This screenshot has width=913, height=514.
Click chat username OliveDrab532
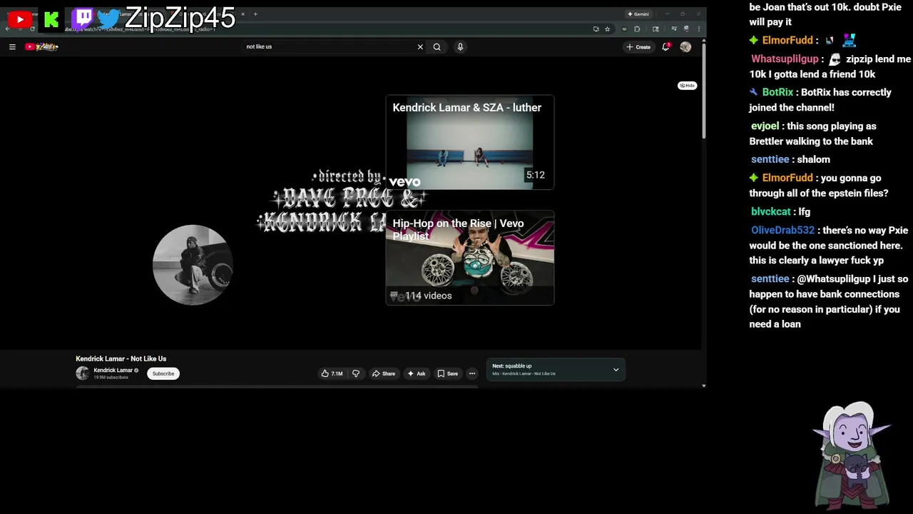[782, 230]
